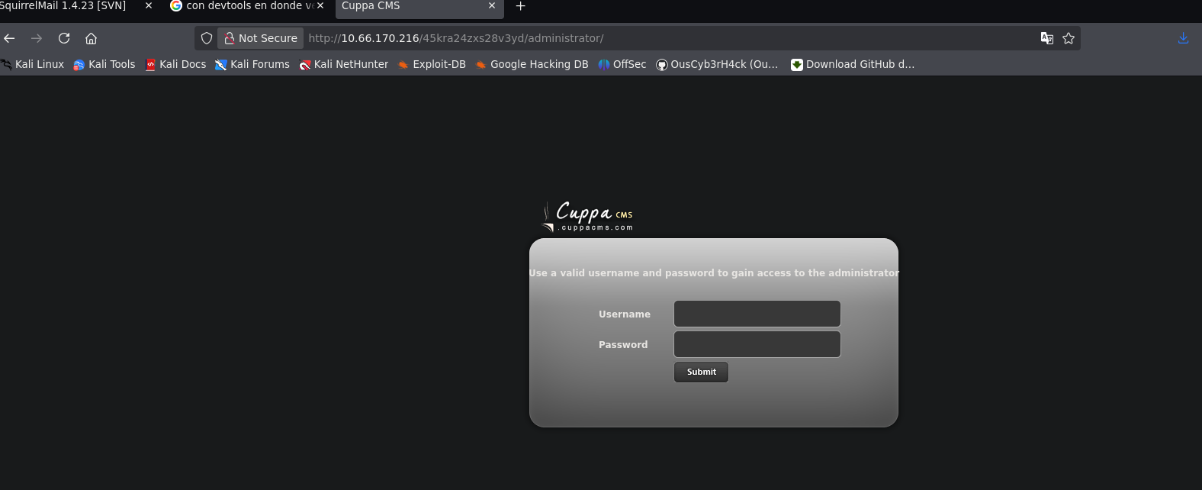Click the shield tracking protection icon
This screenshot has height=490, width=1202.
tap(207, 38)
